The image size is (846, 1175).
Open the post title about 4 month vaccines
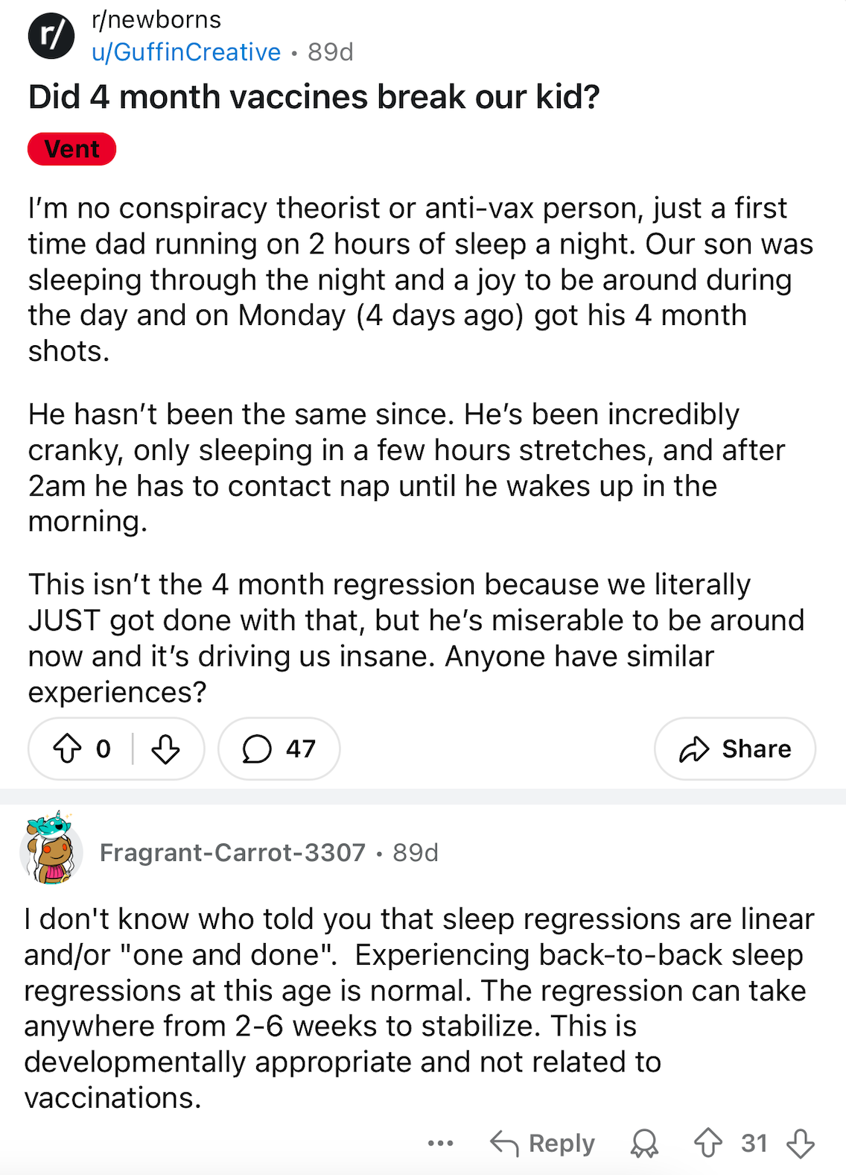click(314, 97)
